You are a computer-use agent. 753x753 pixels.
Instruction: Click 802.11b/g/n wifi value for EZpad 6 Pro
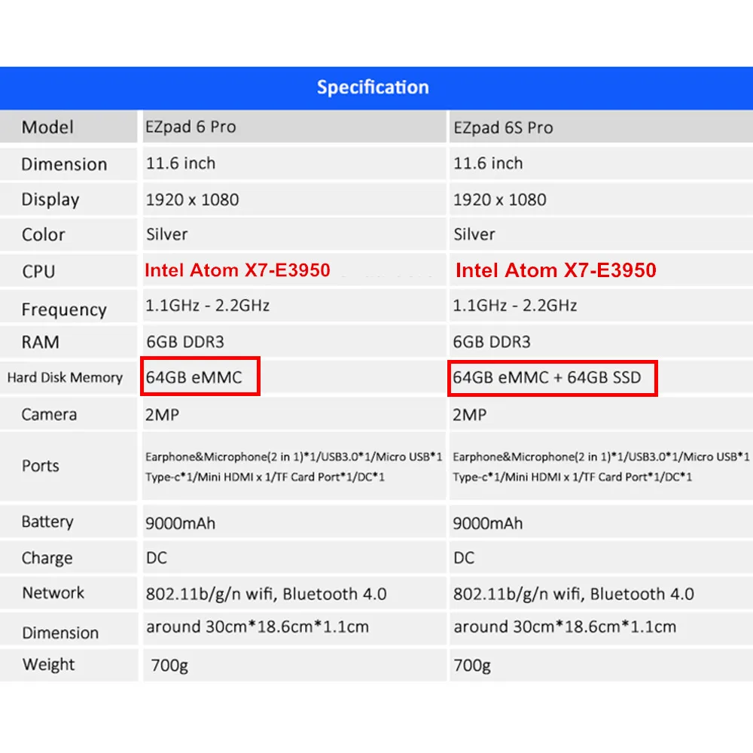267,595
